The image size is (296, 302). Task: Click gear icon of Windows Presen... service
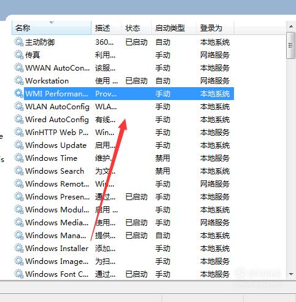(x=19, y=197)
